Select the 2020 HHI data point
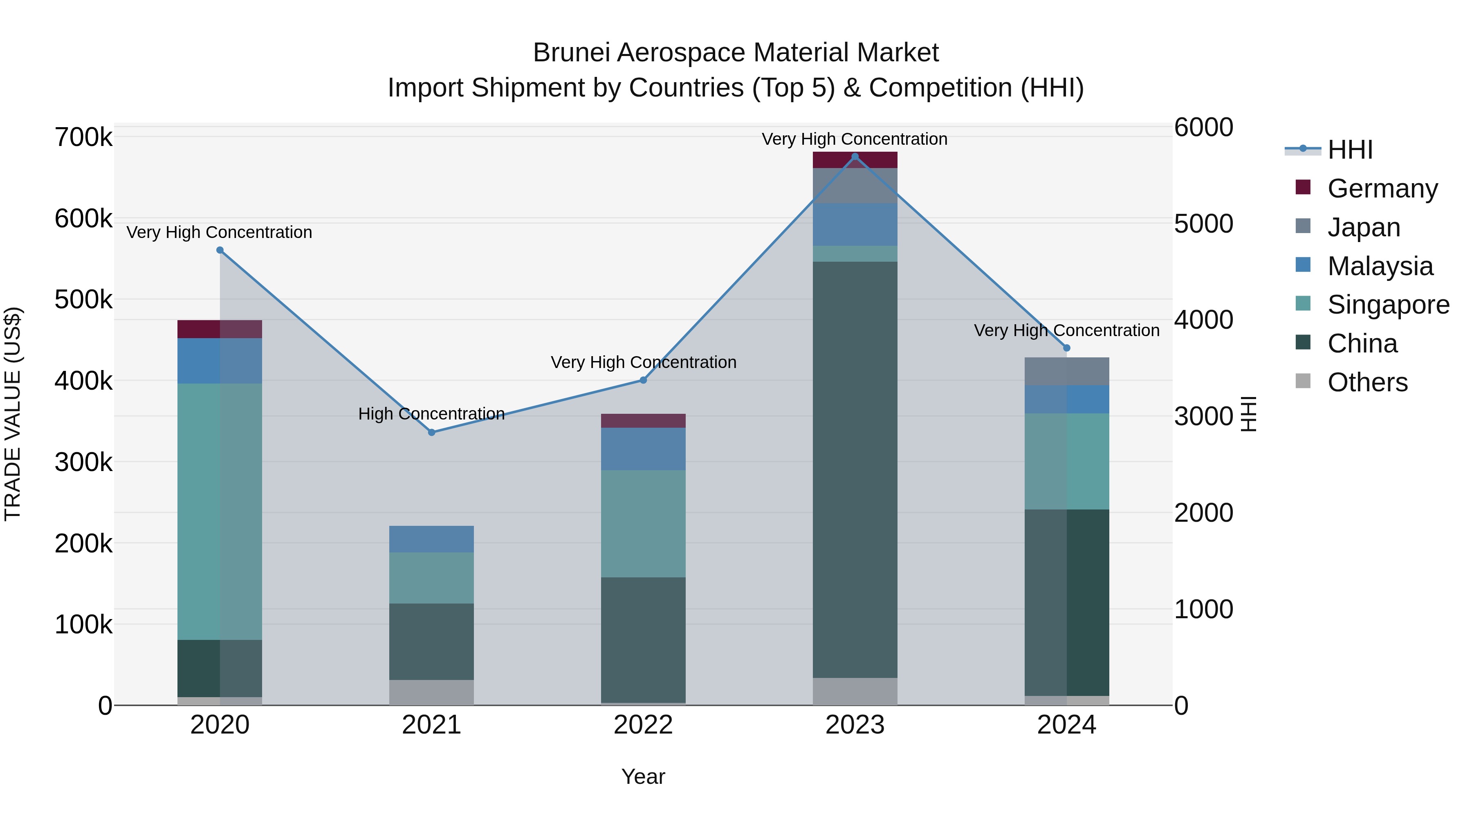The image size is (1472, 828). click(220, 250)
